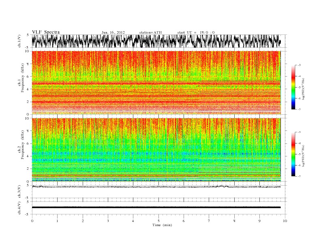Image resolution: width=321 pixels, height=248 pixels.
Task: Click the "-7" label on ch.1 color bar
Action: [299, 109]
